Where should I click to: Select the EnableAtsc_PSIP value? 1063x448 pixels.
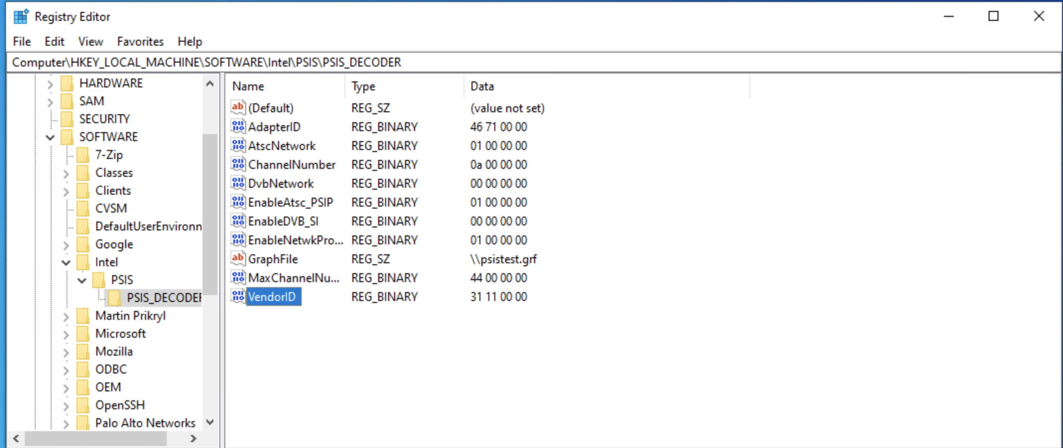[x=290, y=202]
